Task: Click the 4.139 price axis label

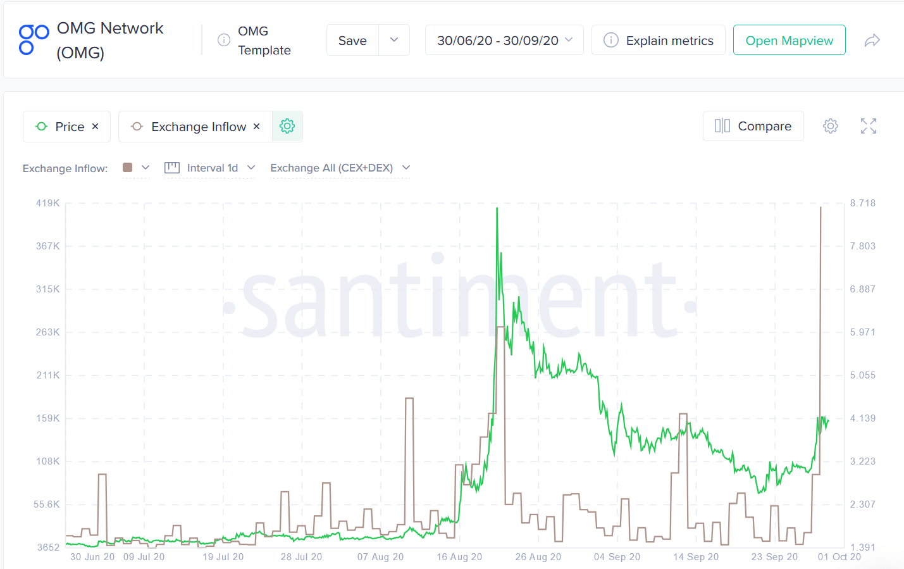Action: pyautogui.click(x=863, y=418)
